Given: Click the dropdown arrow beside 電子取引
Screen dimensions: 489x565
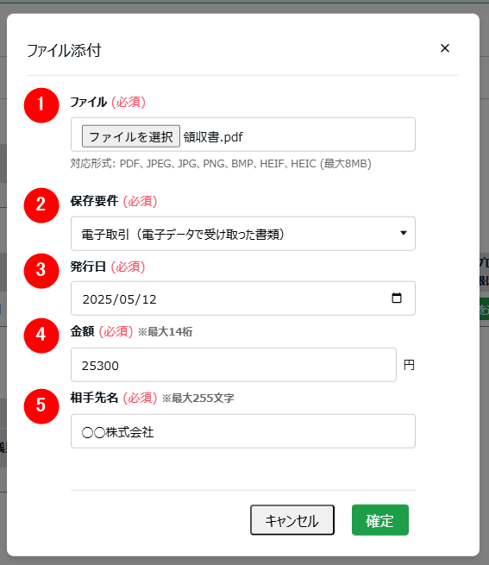Looking at the screenshot, I should coord(404,233).
